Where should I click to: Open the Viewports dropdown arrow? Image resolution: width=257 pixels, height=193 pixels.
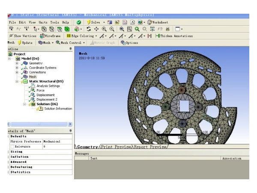[182, 29]
